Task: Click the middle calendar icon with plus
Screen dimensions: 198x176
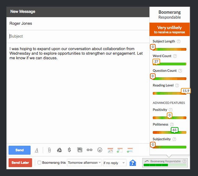Action: tap(120, 150)
